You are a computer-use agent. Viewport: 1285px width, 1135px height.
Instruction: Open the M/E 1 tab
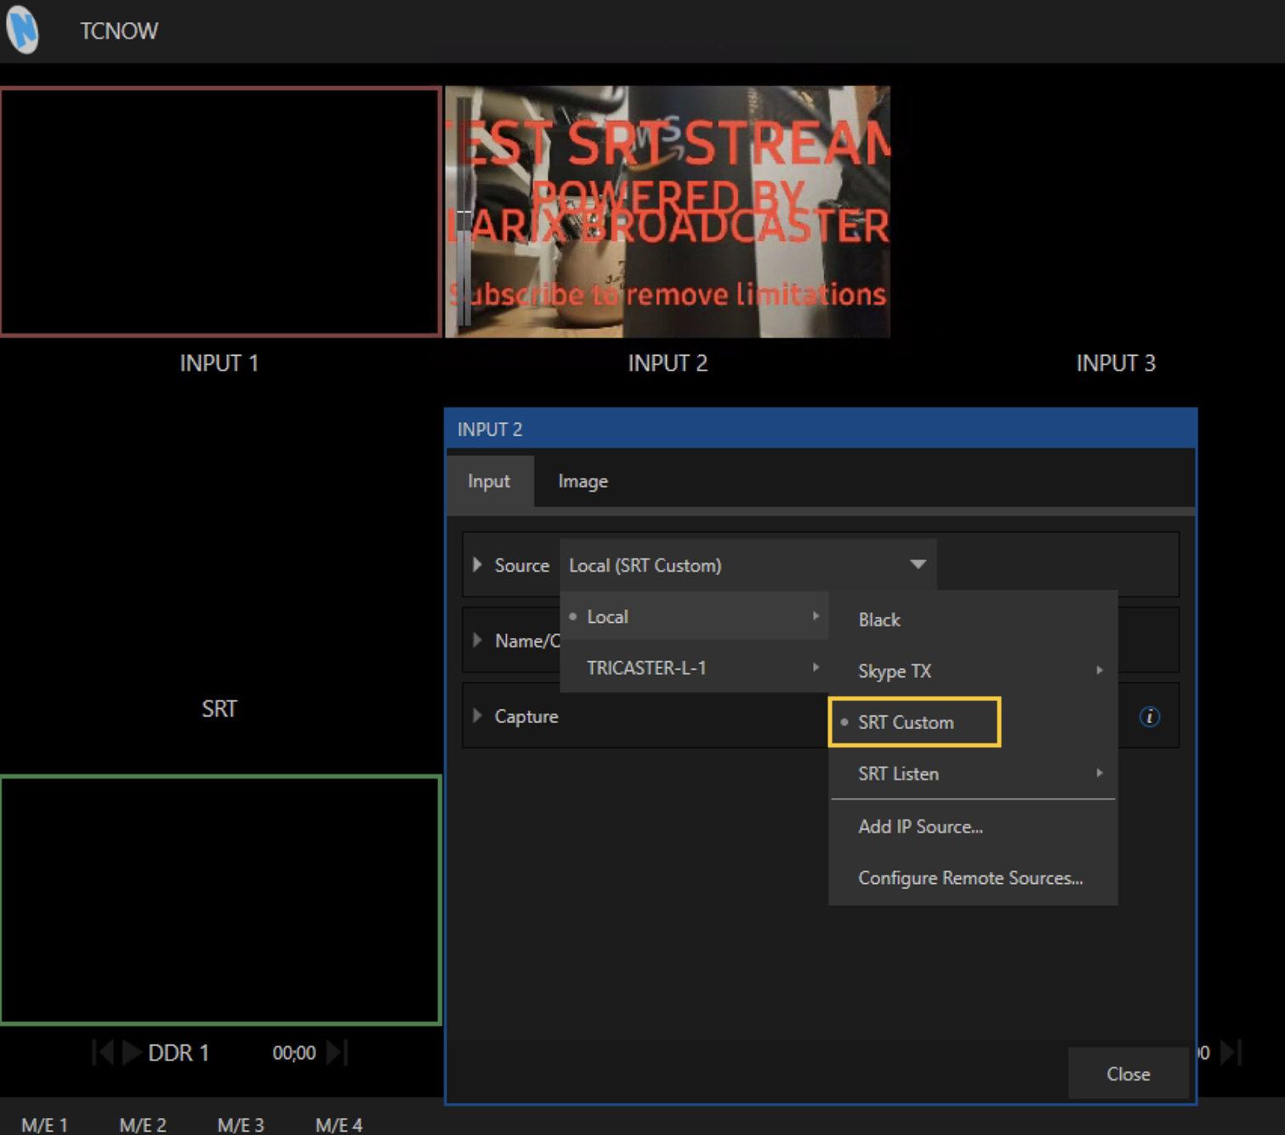coord(44,1125)
